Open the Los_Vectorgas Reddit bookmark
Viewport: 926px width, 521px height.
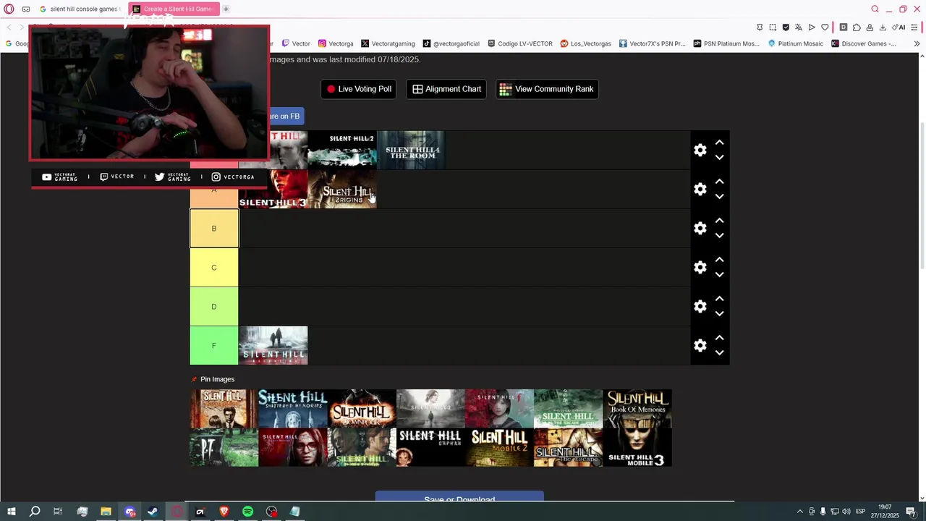tap(585, 43)
